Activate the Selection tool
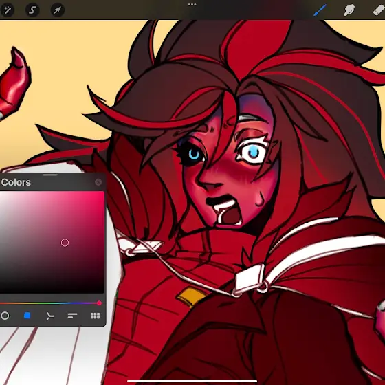385x385 pixels. 32,10
